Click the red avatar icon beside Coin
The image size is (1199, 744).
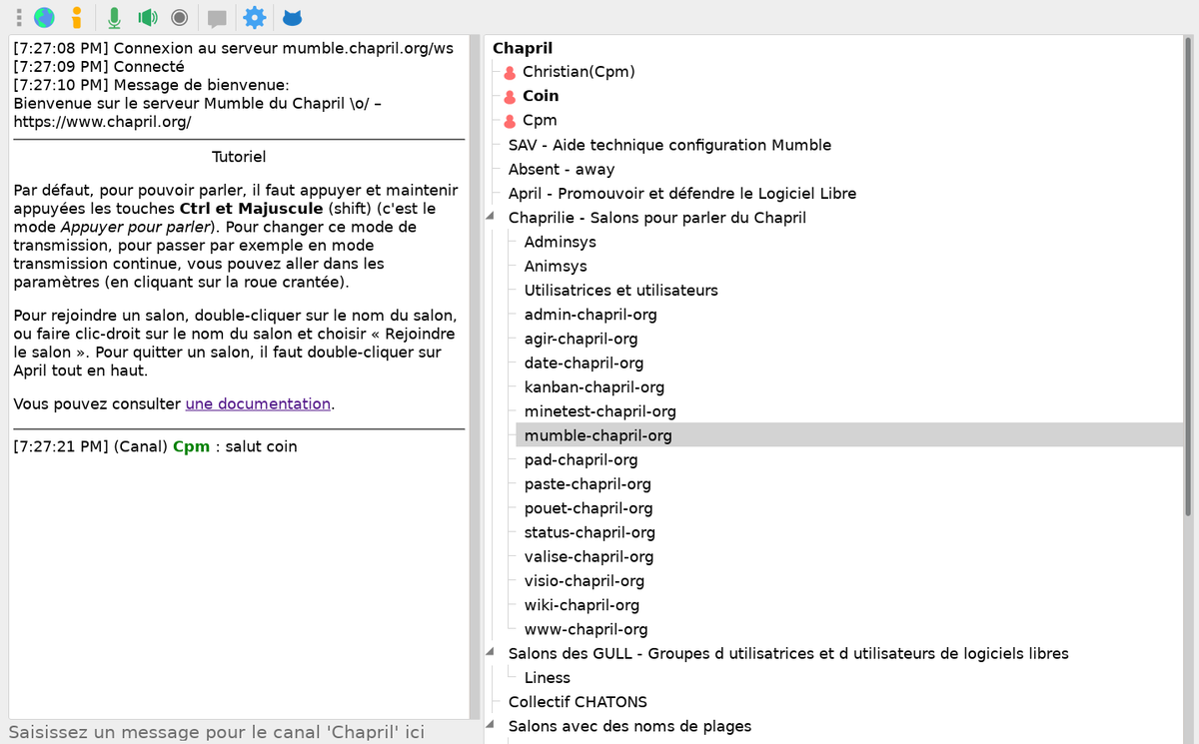pos(510,96)
